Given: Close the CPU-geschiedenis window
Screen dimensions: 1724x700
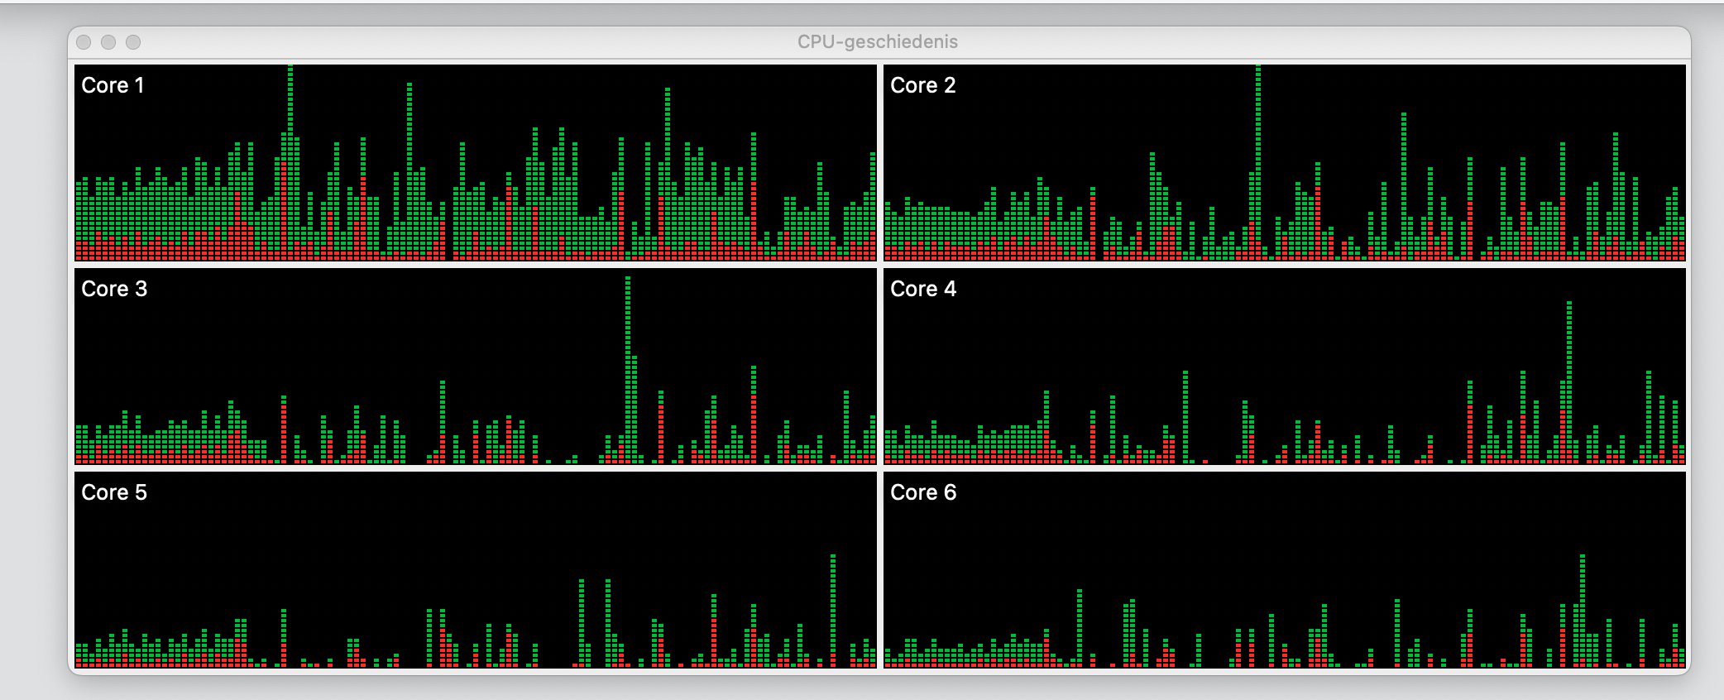Looking at the screenshot, I should coord(84,42).
